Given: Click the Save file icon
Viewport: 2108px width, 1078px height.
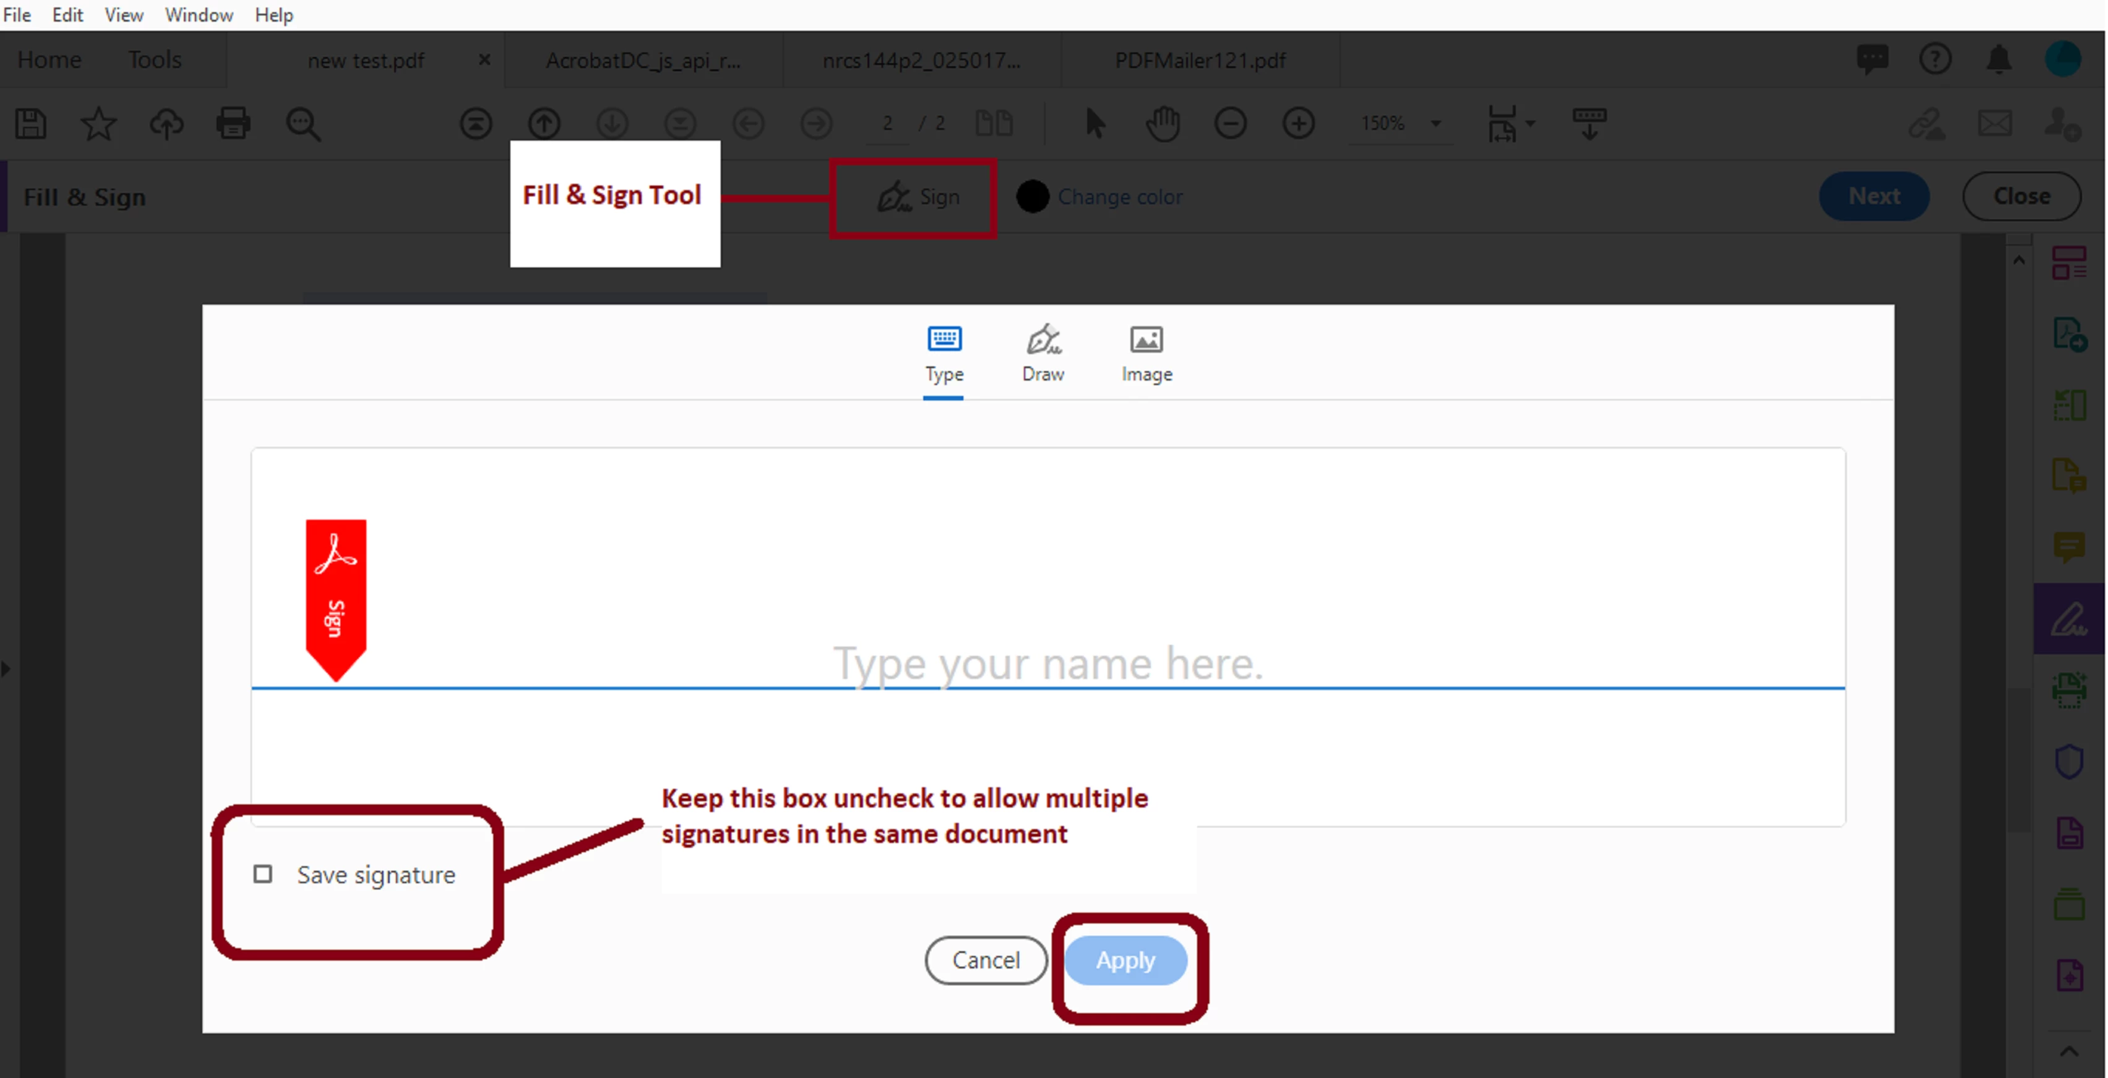Looking at the screenshot, I should pyautogui.click(x=31, y=124).
